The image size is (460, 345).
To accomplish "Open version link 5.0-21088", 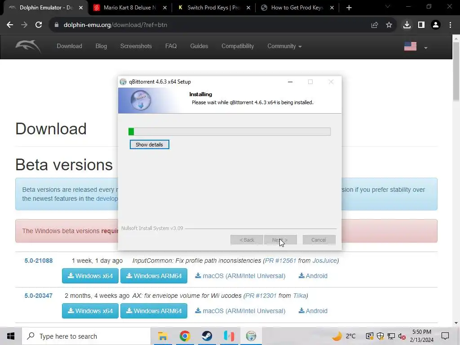I will coord(39,261).
